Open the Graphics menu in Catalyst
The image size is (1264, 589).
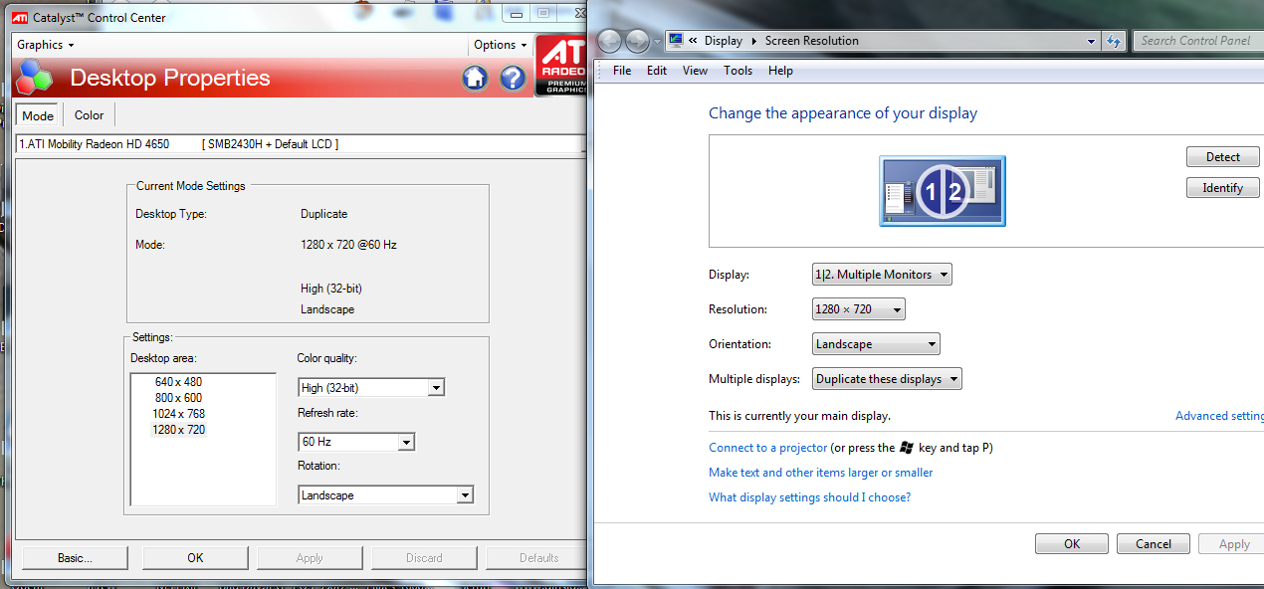pos(45,45)
